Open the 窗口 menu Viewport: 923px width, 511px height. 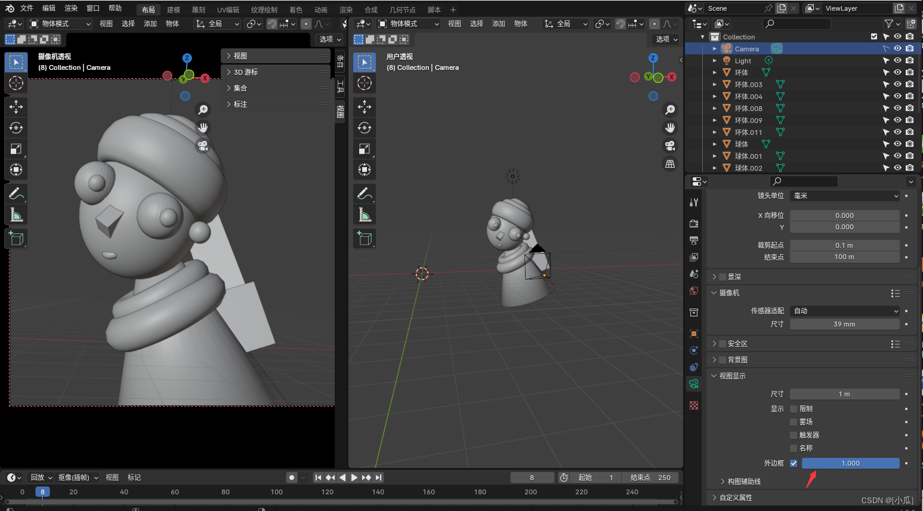click(x=93, y=8)
